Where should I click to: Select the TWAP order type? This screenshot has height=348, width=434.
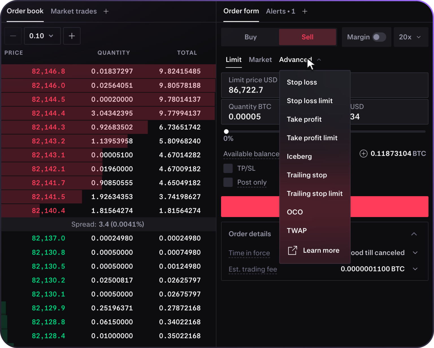click(315, 231)
